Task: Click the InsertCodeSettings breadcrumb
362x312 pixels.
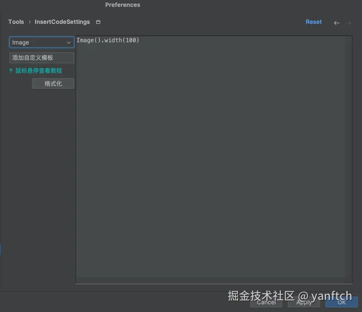Action: 62,22
